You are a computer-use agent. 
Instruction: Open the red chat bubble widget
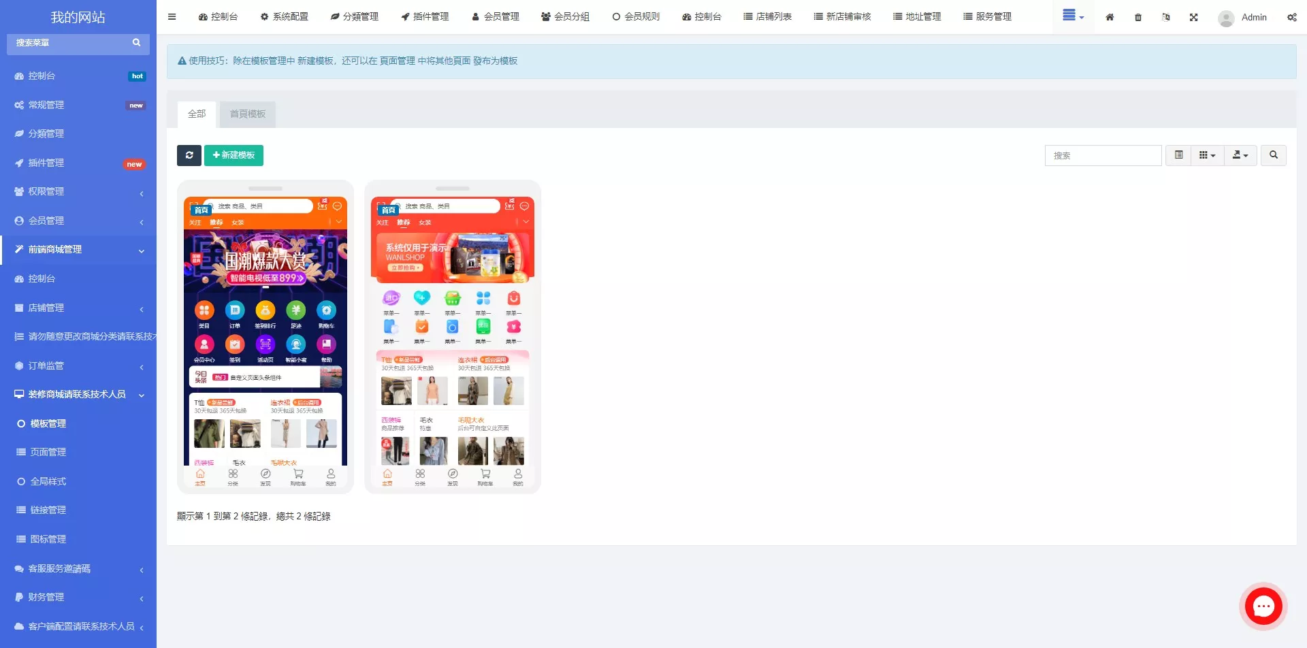click(x=1263, y=606)
